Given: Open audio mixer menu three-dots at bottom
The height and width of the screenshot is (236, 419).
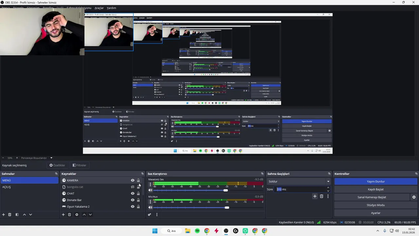Looking at the screenshot, I should coord(157,215).
